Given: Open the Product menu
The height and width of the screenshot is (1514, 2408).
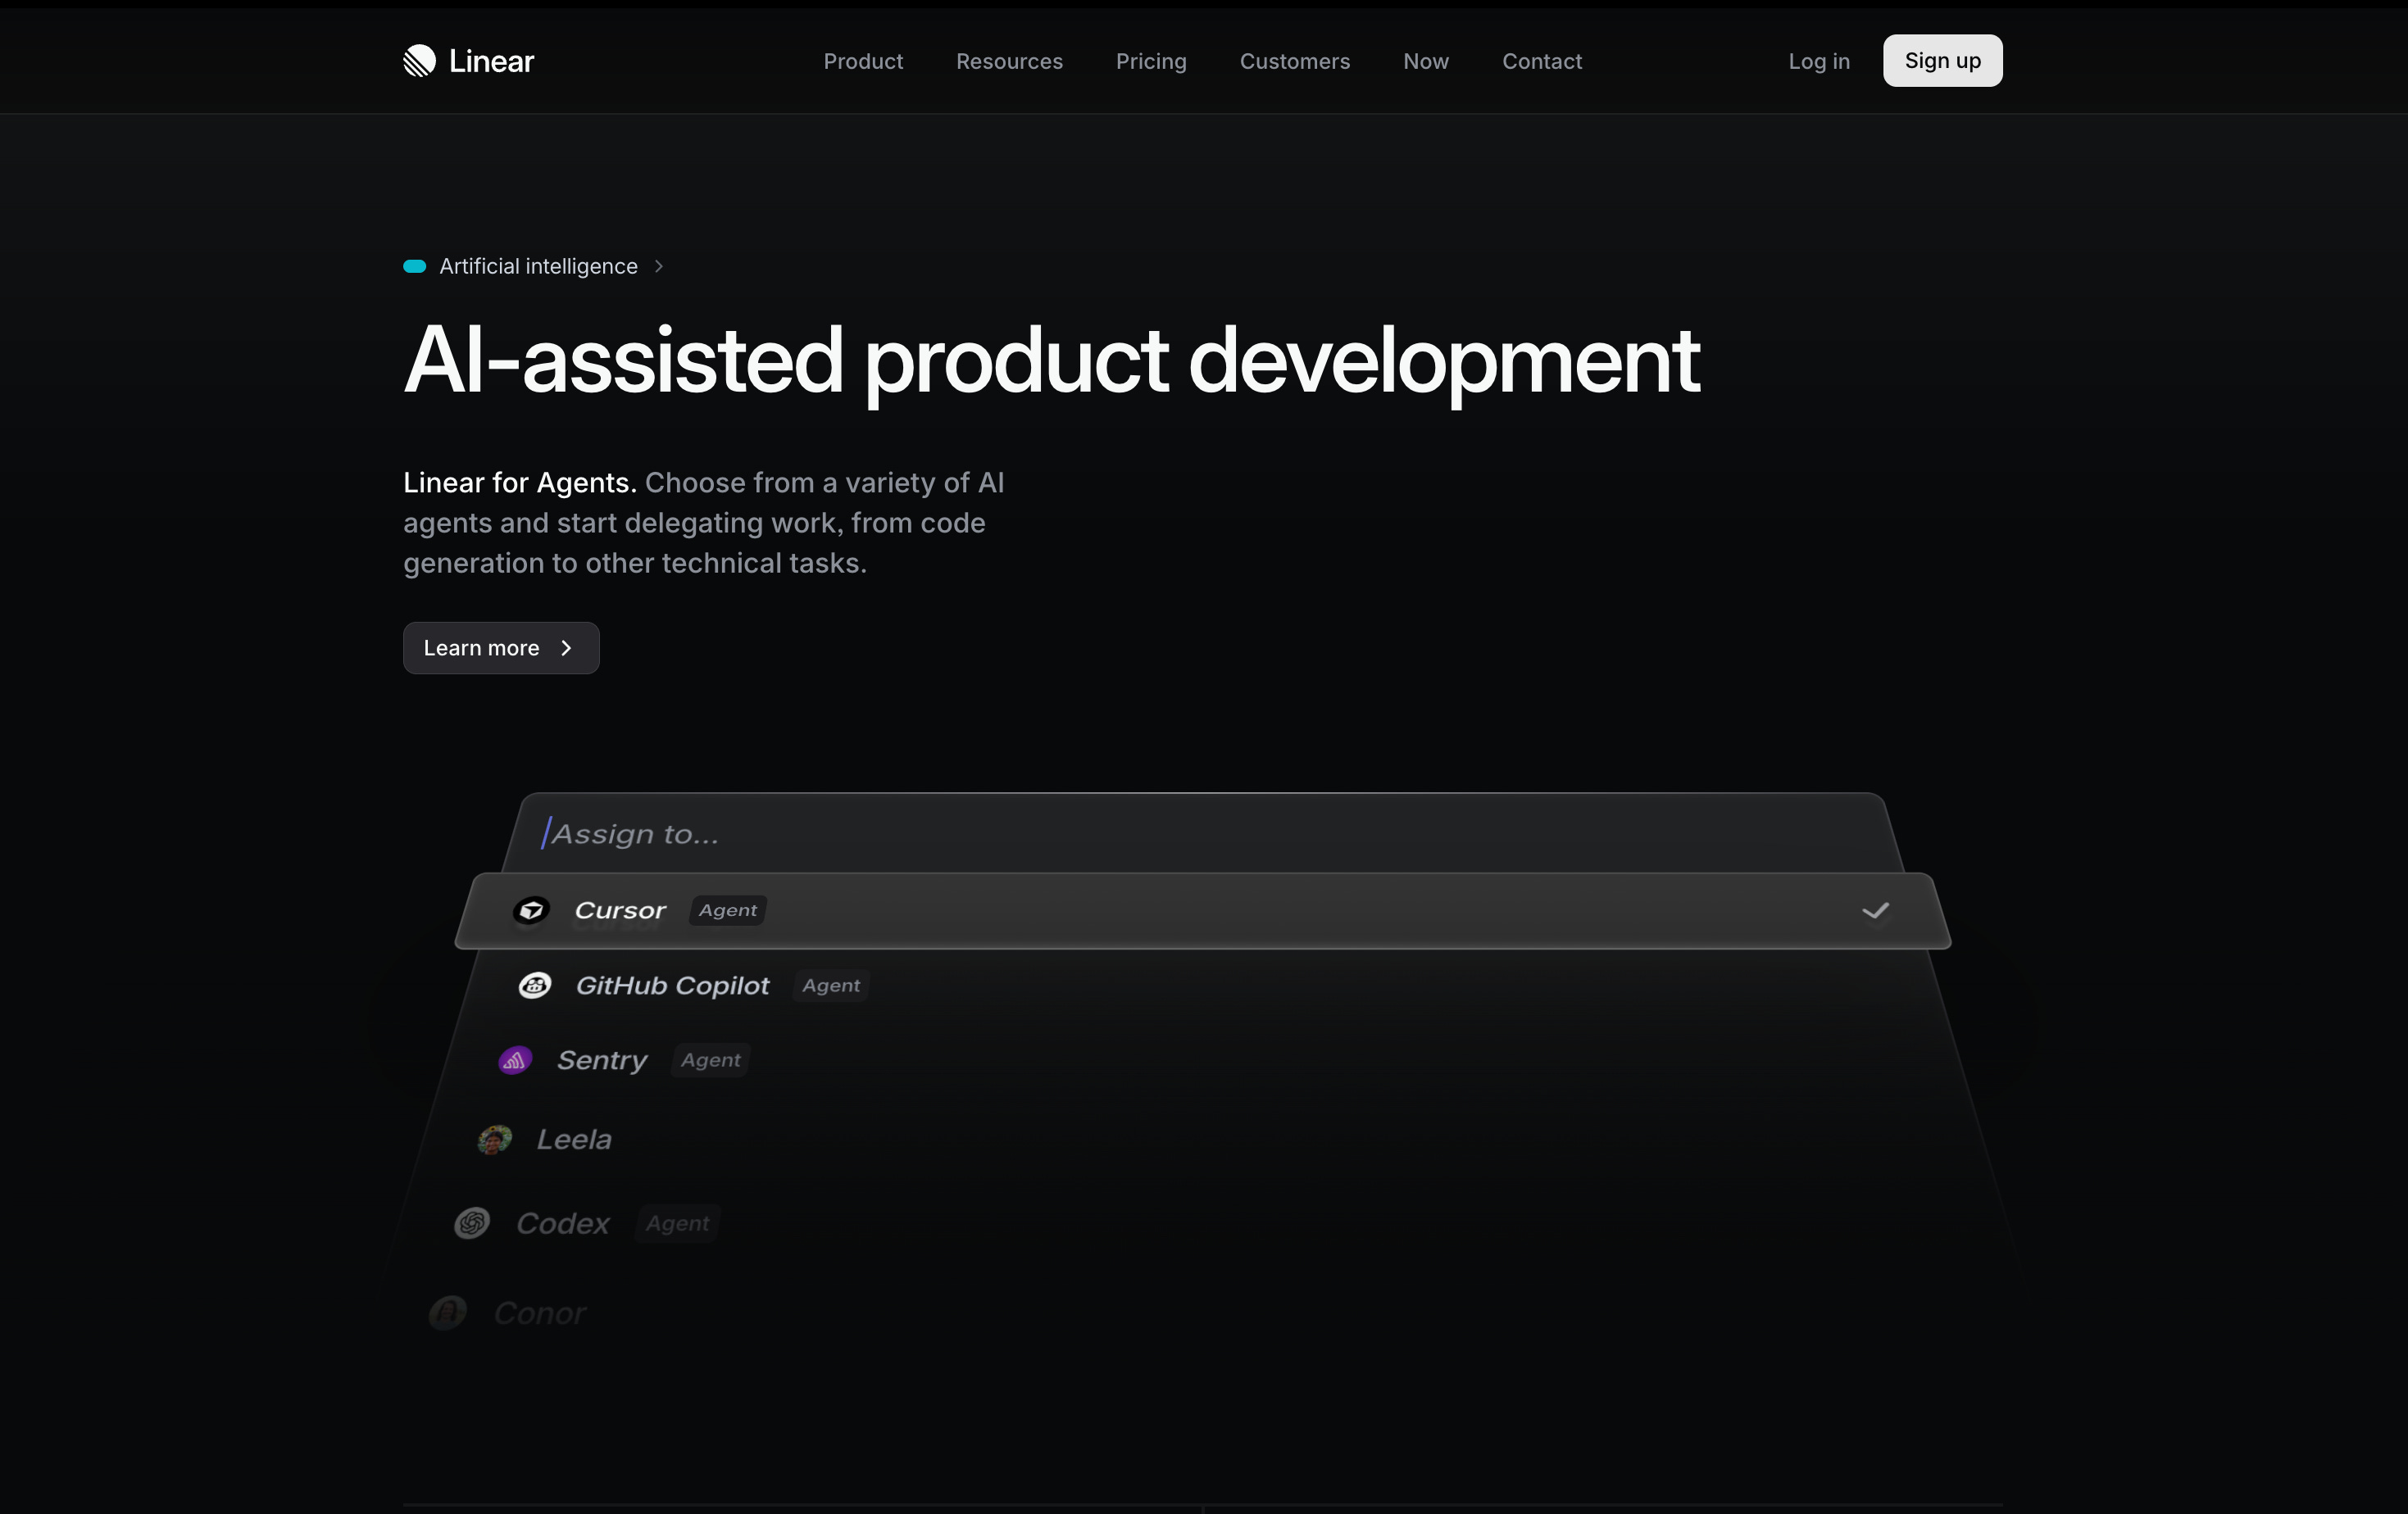Looking at the screenshot, I should (x=863, y=62).
